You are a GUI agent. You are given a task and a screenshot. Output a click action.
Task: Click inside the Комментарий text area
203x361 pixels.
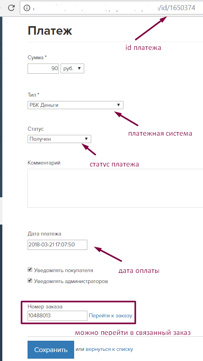point(115,188)
